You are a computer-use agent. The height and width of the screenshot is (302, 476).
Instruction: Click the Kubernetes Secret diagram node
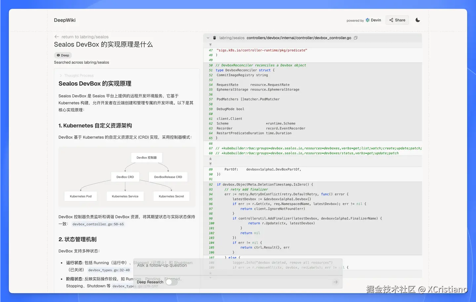(171, 196)
